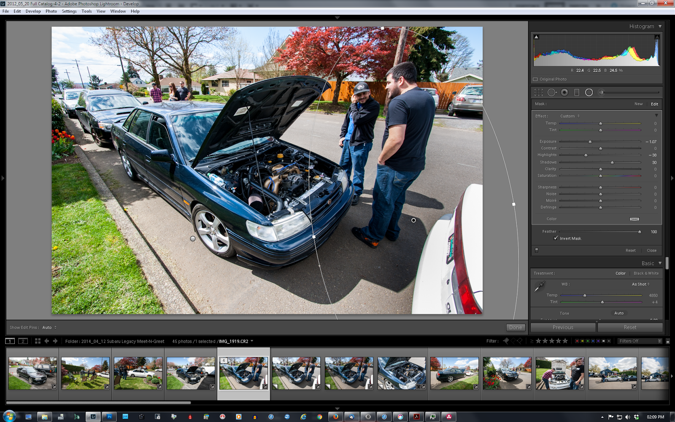675x422 pixels.
Task: Open the Effect Custom preset dropdown
Action: point(570,116)
